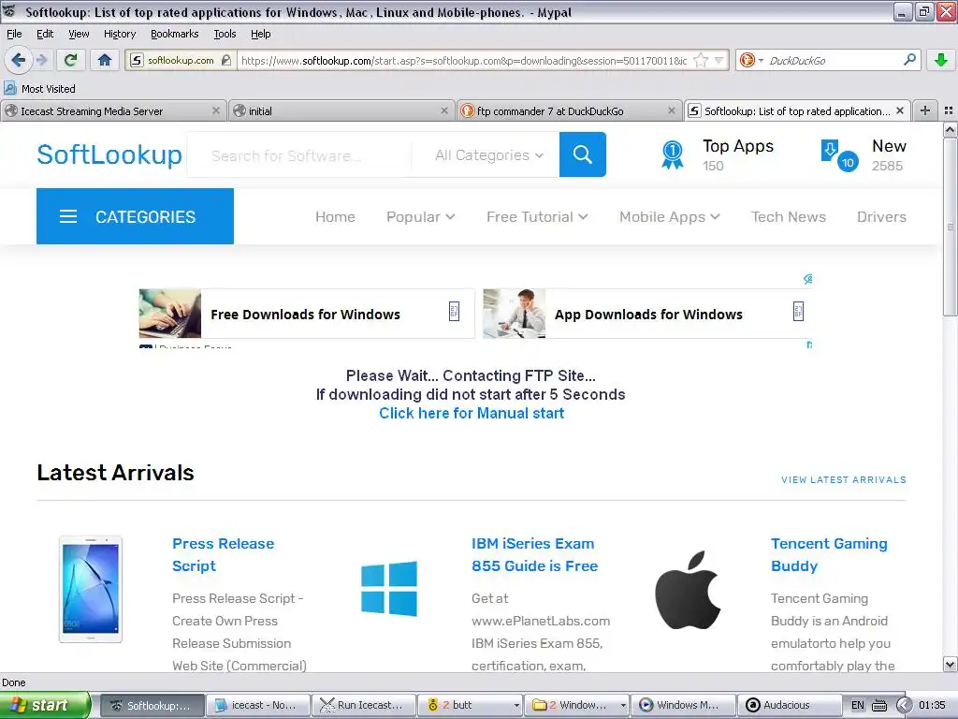Click in the browser URL address field
958x719 pixels.
pyautogui.click(x=466, y=60)
